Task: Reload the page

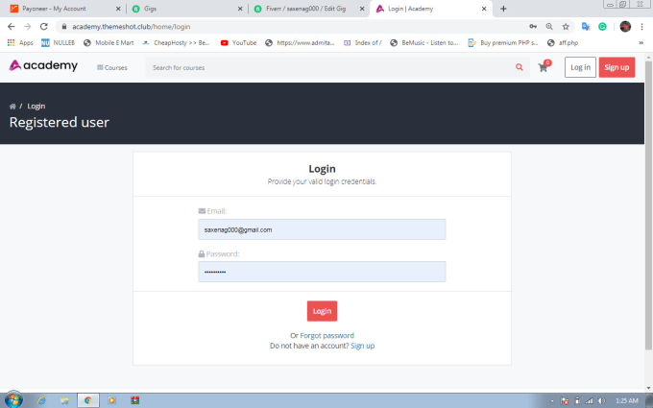Action: pos(44,27)
